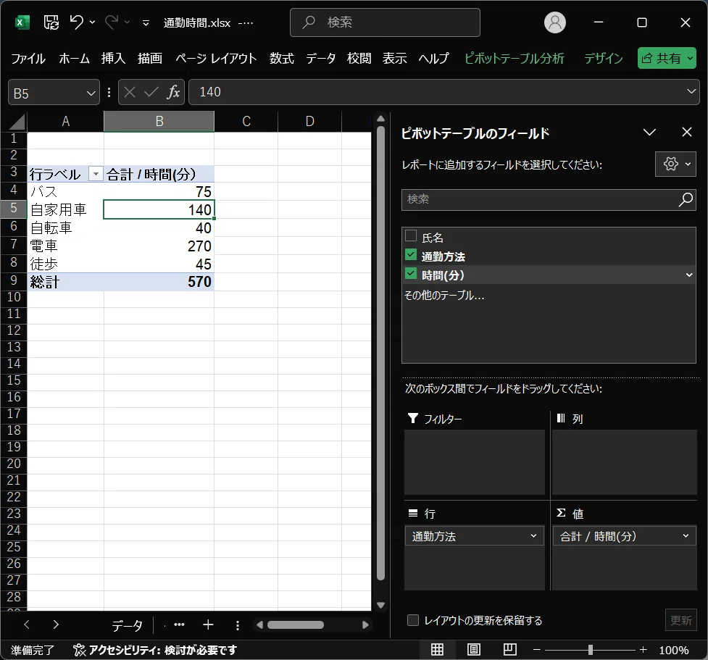Click the AutoSave/save icon in title bar
Viewport: 708px width, 660px height.
(x=51, y=22)
